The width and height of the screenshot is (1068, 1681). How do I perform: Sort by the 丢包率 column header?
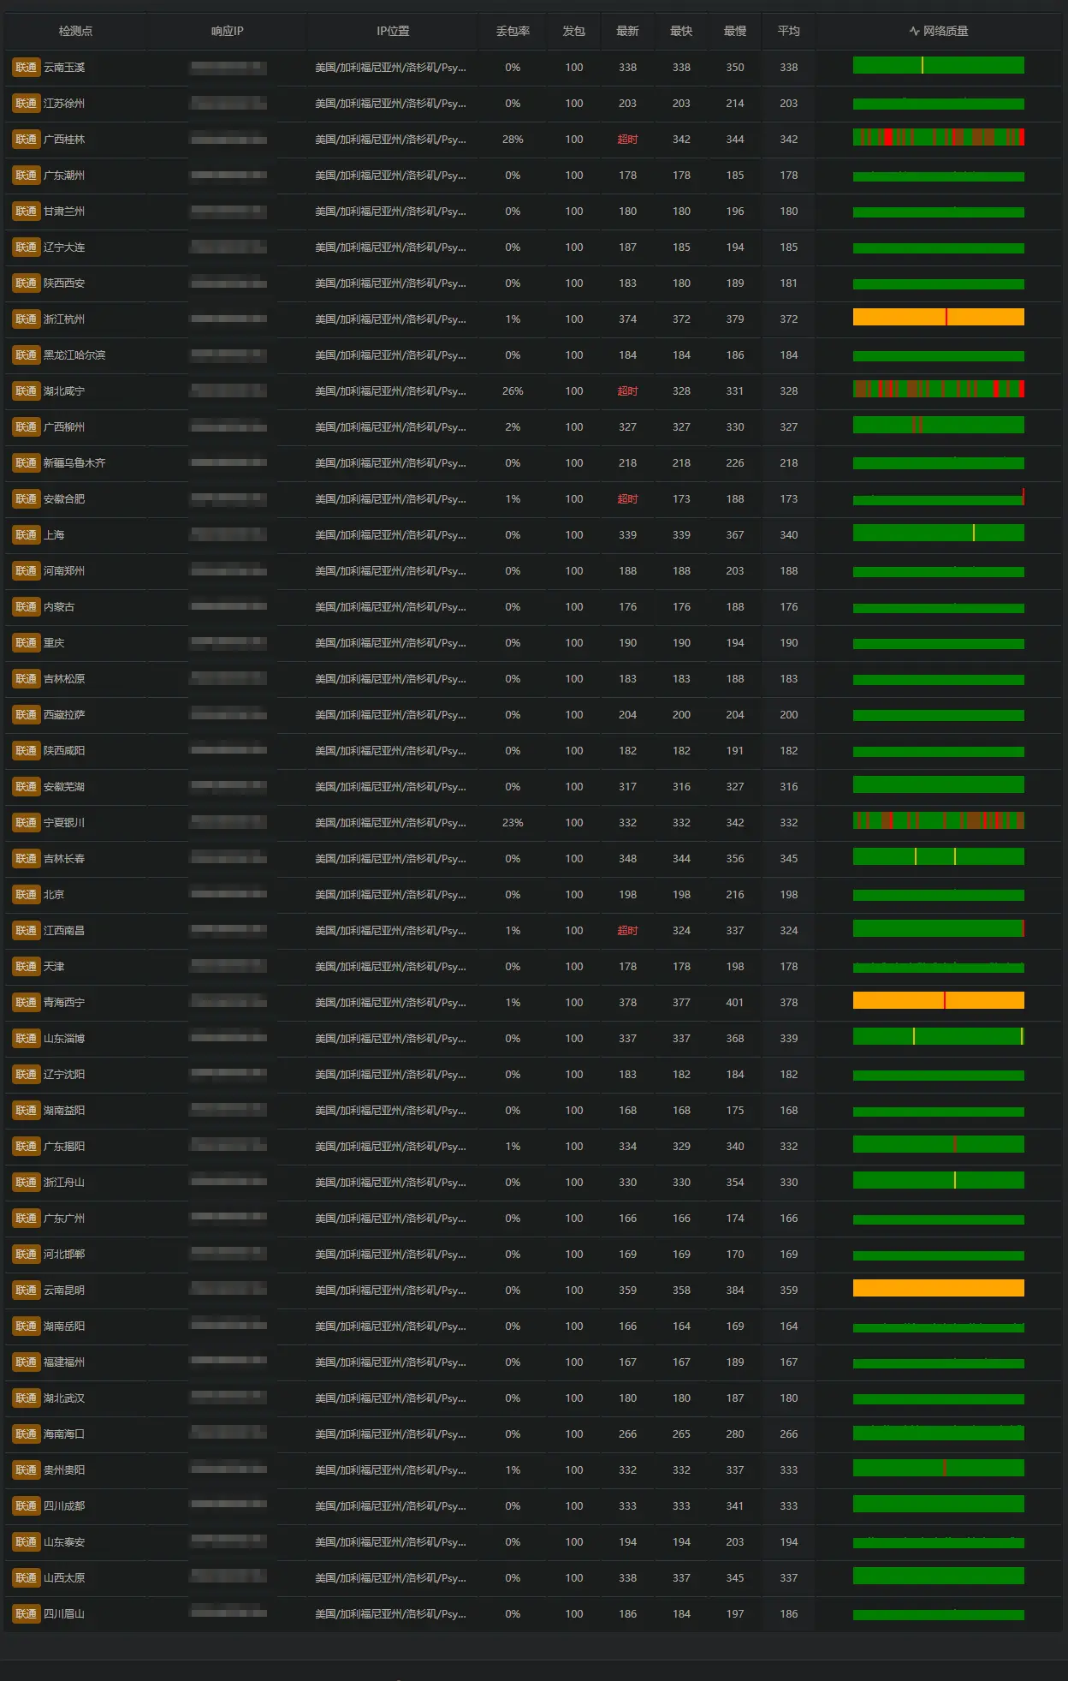(x=513, y=32)
